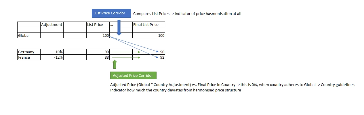Select Germany's List Price cell showing 90
Viewport: 364px width, 115px height.
98,52
